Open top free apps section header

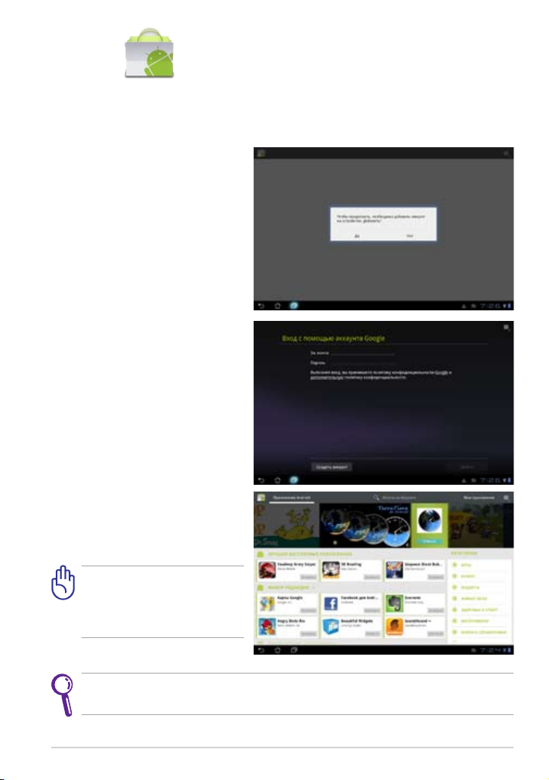pyautogui.click(x=310, y=553)
